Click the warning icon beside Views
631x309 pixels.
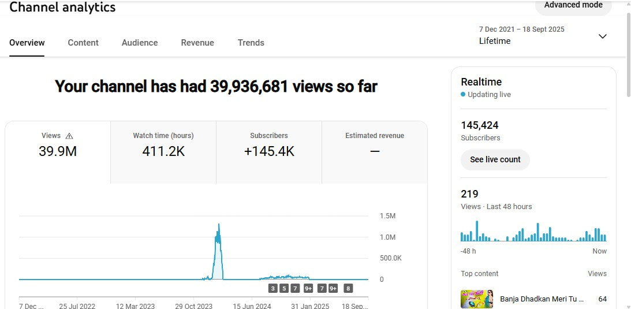69,136
